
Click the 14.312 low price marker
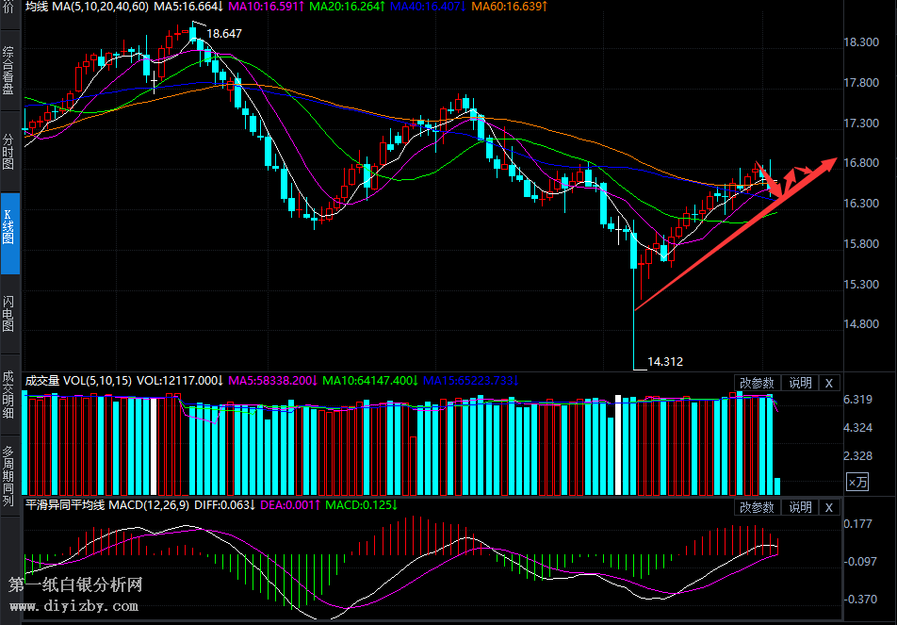(x=665, y=361)
